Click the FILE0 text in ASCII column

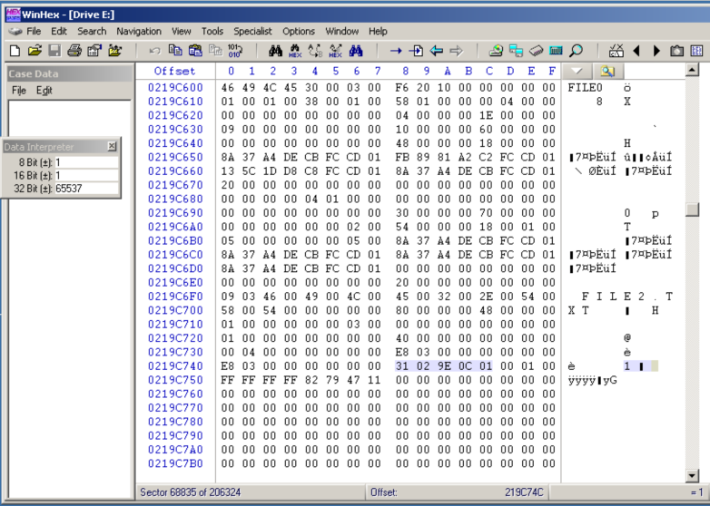pyautogui.click(x=585, y=88)
